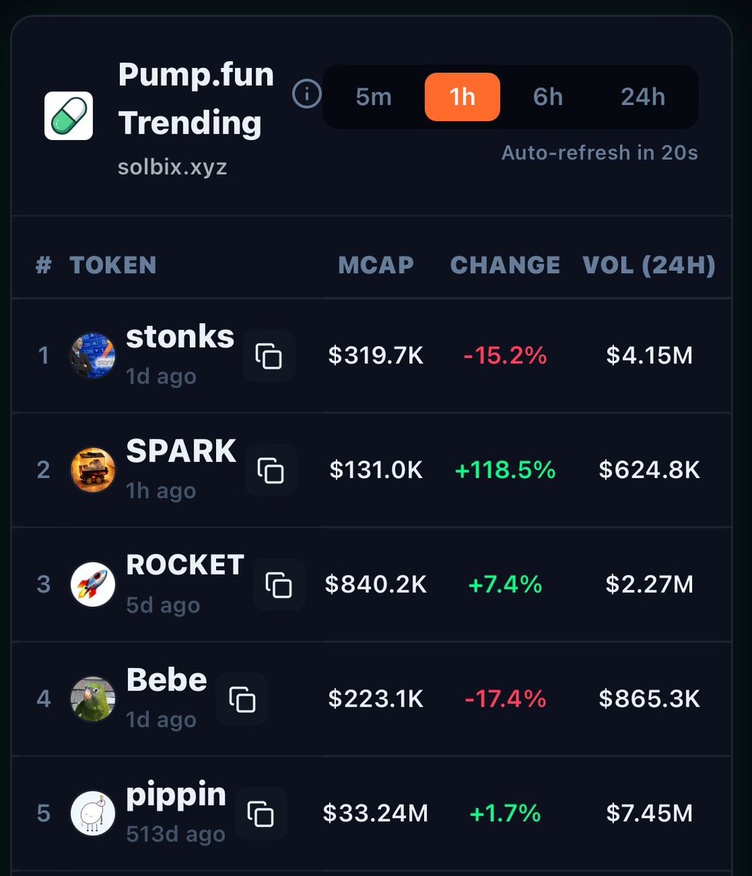This screenshot has width=752, height=876.
Task: Click the ROCKET rocket emoji avatar
Action: coord(93,585)
